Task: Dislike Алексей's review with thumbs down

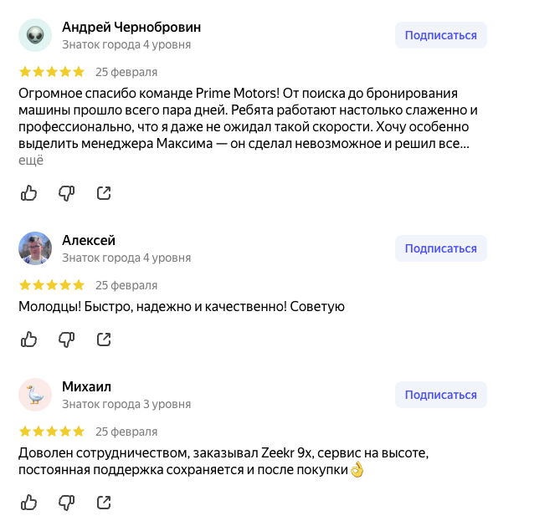Action: pos(66,340)
